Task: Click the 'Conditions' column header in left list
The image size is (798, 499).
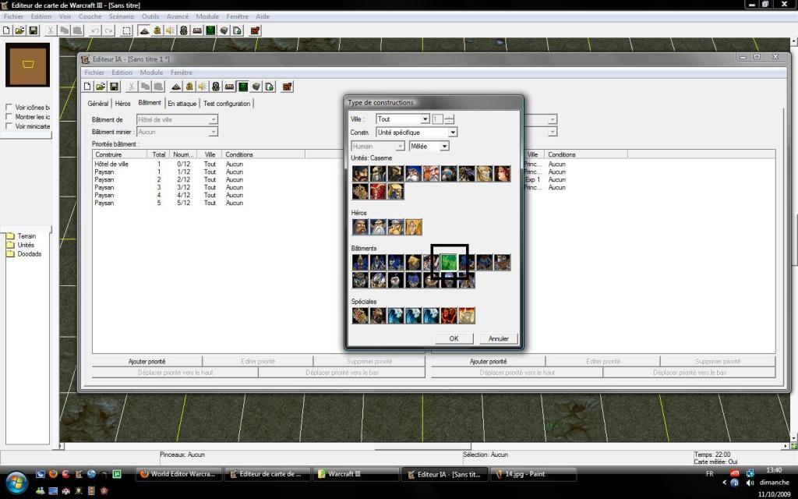Action: pos(263,154)
